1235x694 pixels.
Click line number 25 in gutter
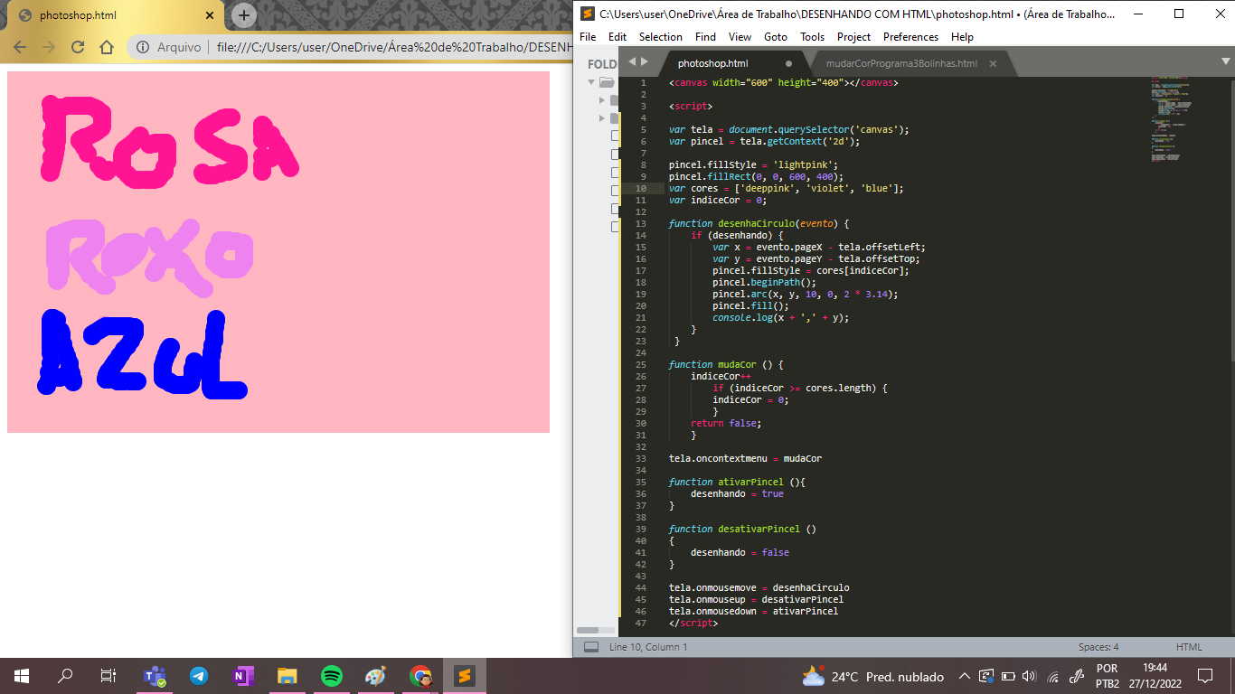[x=641, y=364]
